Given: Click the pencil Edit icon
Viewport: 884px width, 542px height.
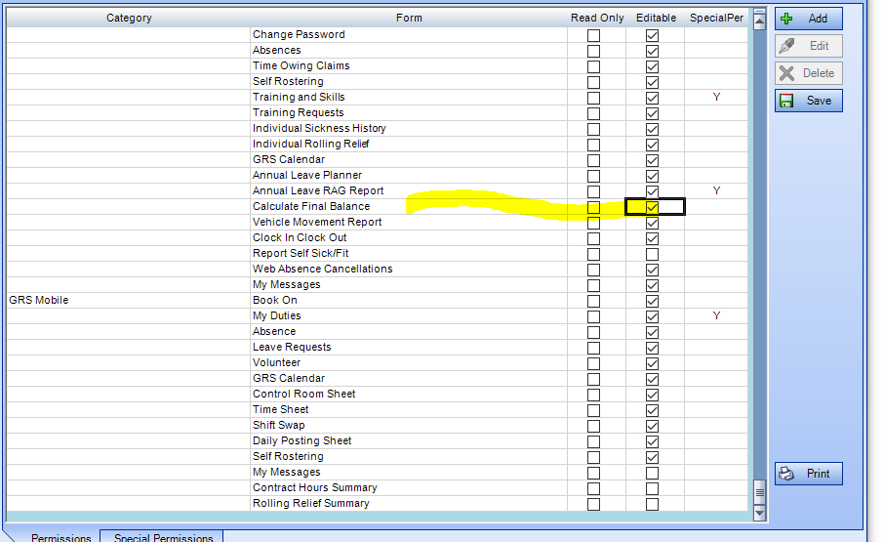Looking at the screenshot, I should (x=788, y=46).
